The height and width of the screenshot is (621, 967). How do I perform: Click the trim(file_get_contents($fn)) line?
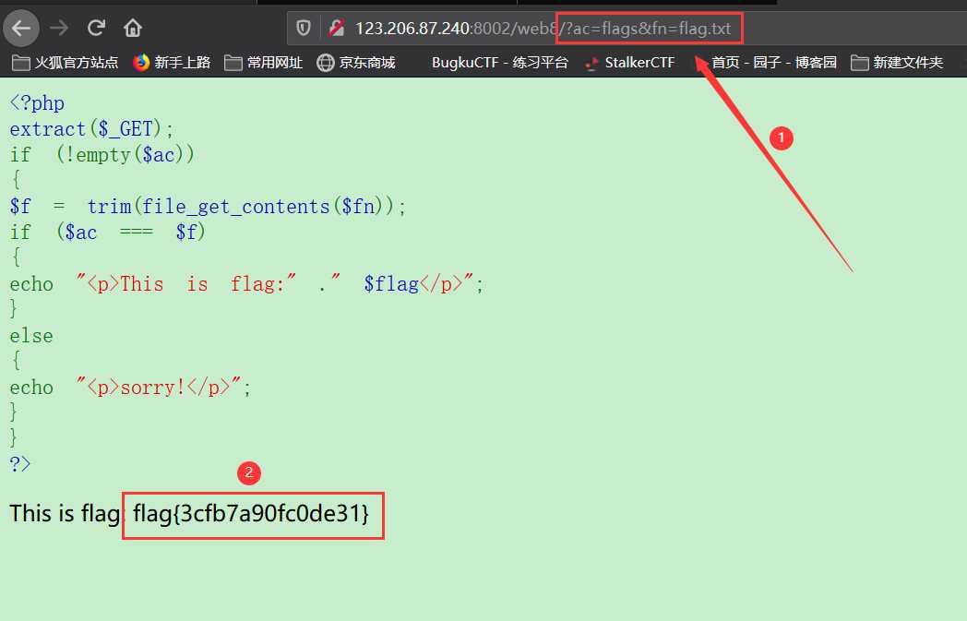[208, 207]
